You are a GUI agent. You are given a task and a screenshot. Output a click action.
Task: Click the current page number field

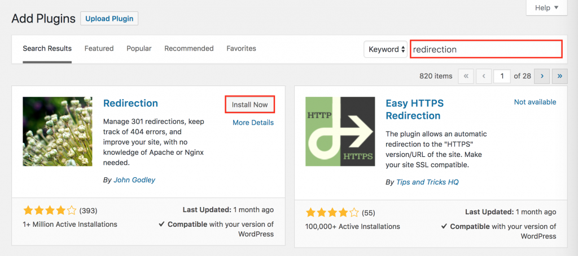(502, 75)
